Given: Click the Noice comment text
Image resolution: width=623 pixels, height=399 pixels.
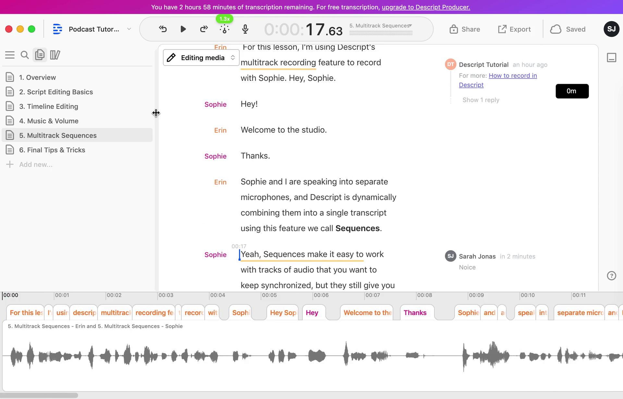Looking at the screenshot, I should 467,267.
